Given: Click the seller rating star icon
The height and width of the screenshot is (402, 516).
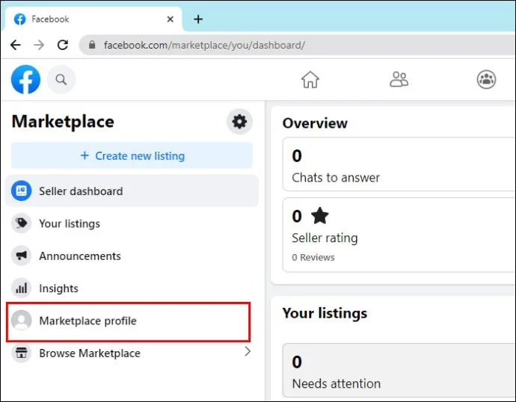Looking at the screenshot, I should point(319,216).
